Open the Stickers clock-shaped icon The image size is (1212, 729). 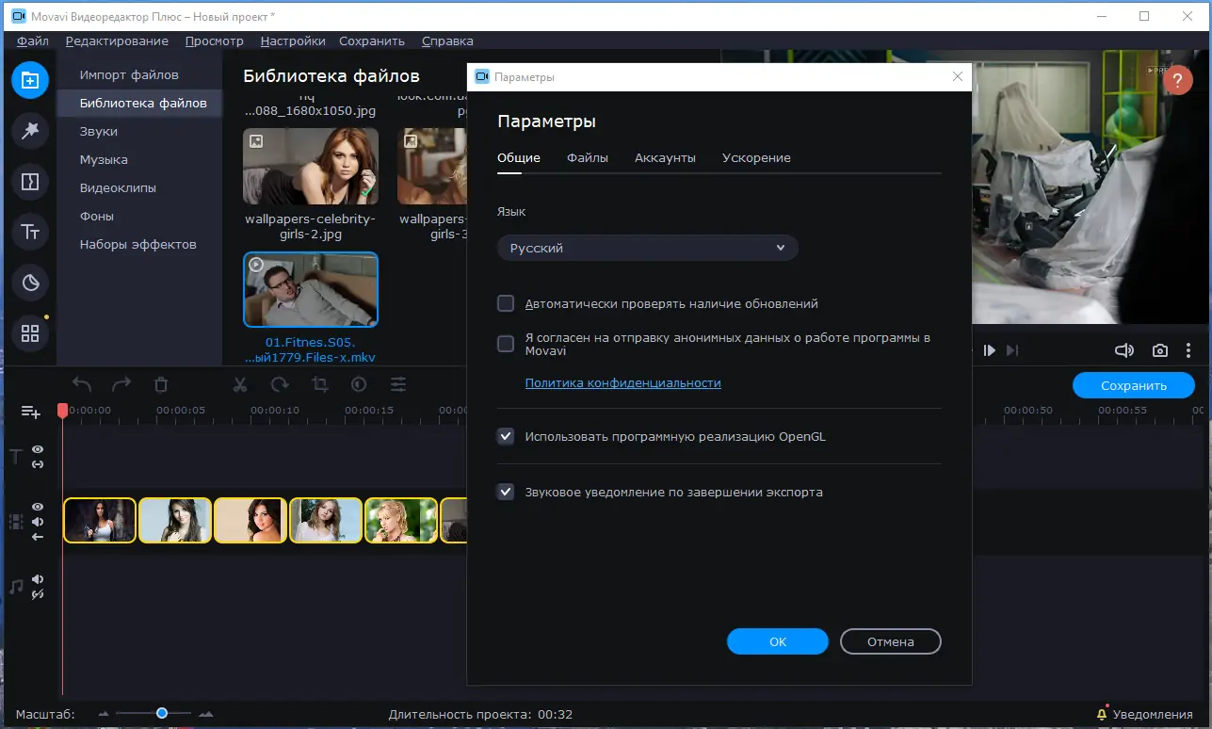30,283
